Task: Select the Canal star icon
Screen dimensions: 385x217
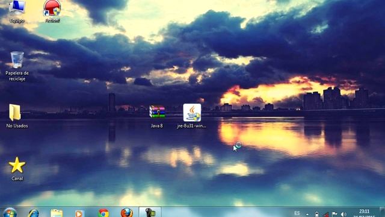Action: coord(17,169)
